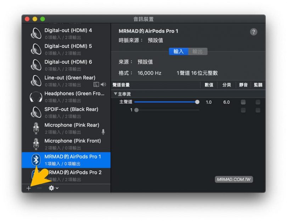Select the Bluetooth icon of AirPods Pro 1

point(36,160)
